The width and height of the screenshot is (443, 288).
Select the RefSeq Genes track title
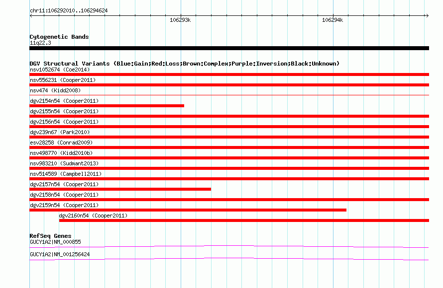click(x=50, y=236)
